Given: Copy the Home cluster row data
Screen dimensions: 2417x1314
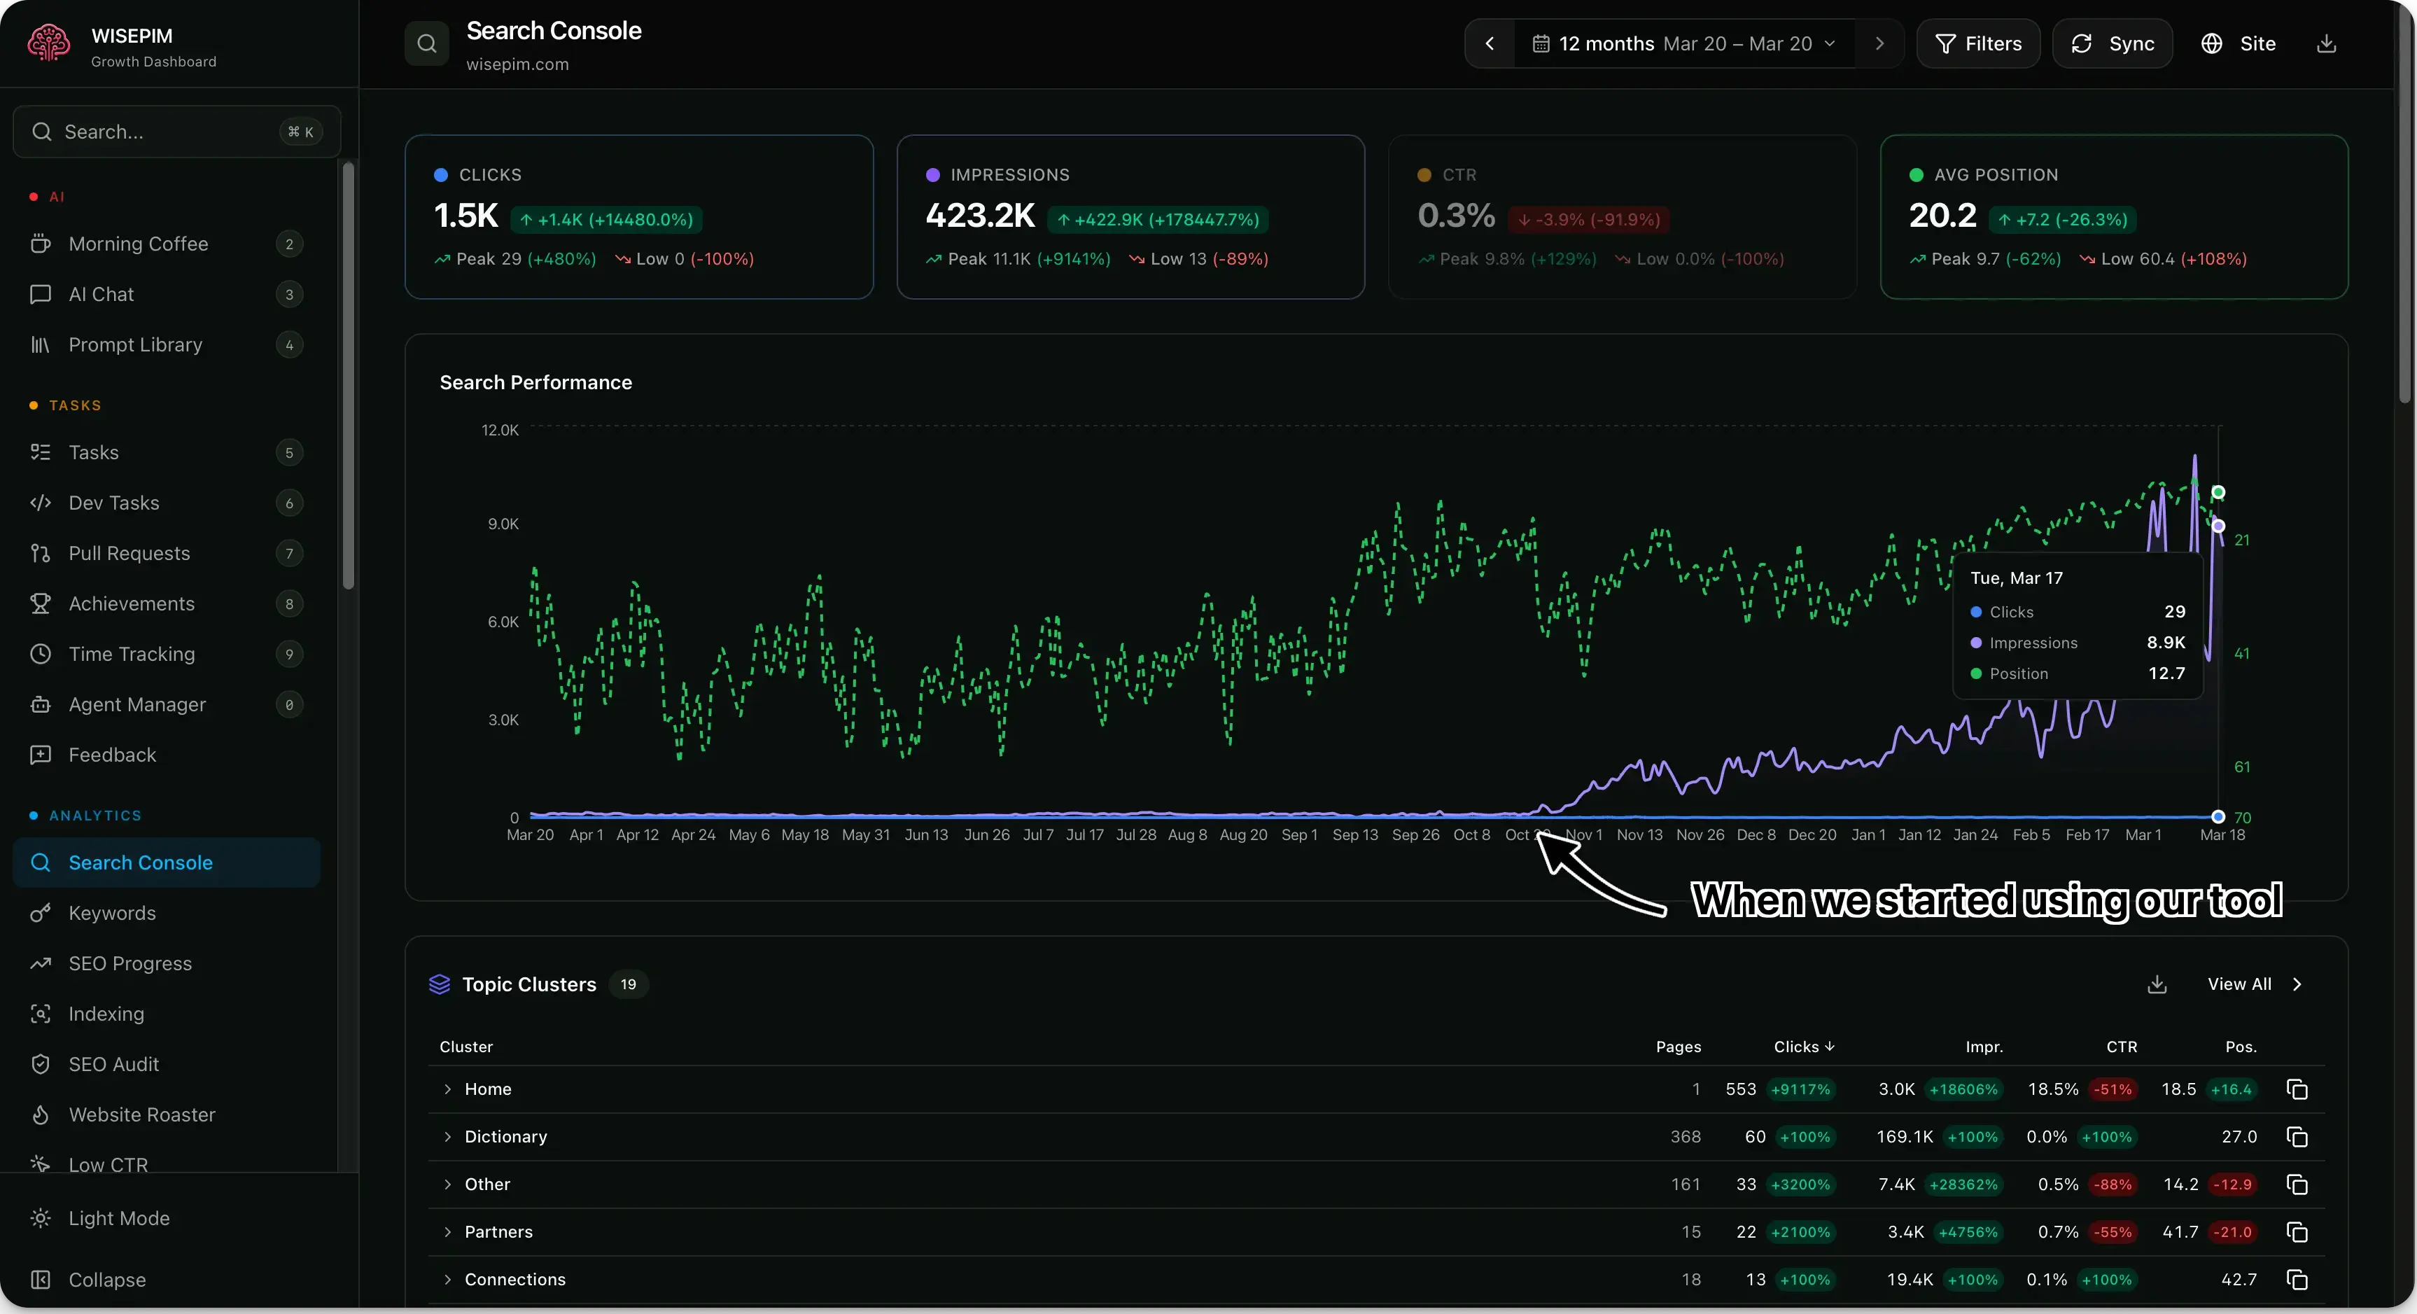Looking at the screenshot, I should tap(2296, 1089).
